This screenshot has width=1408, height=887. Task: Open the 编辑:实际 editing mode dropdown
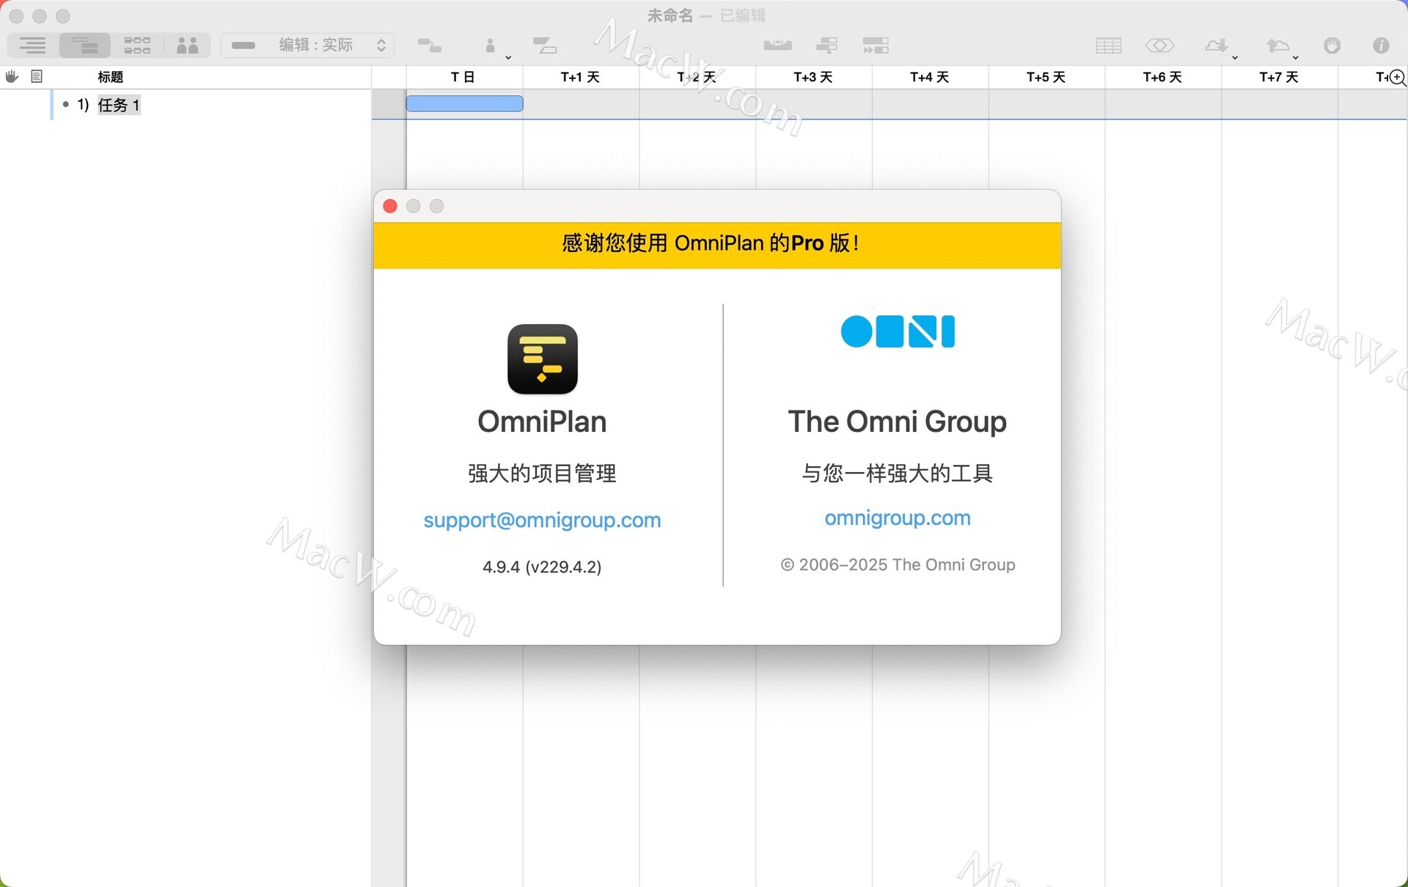(x=308, y=45)
